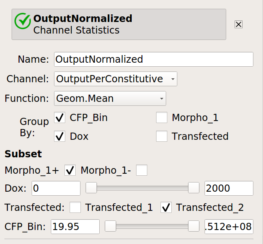Viewport: 263px width, 244px height.
Task: Click the CFP_Bin minimum field showing 19.95
Action: [75, 226]
